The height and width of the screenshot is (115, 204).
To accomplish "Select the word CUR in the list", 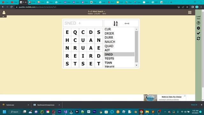I will [x=108, y=29].
